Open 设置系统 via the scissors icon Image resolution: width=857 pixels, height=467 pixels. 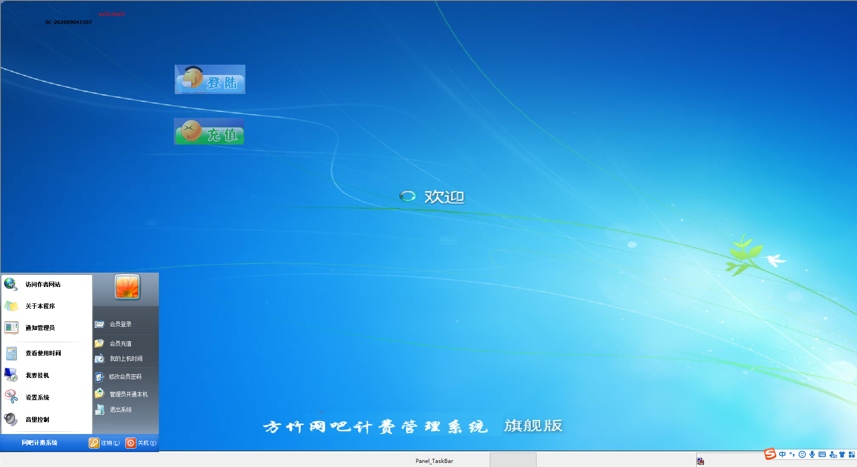(10, 396)
